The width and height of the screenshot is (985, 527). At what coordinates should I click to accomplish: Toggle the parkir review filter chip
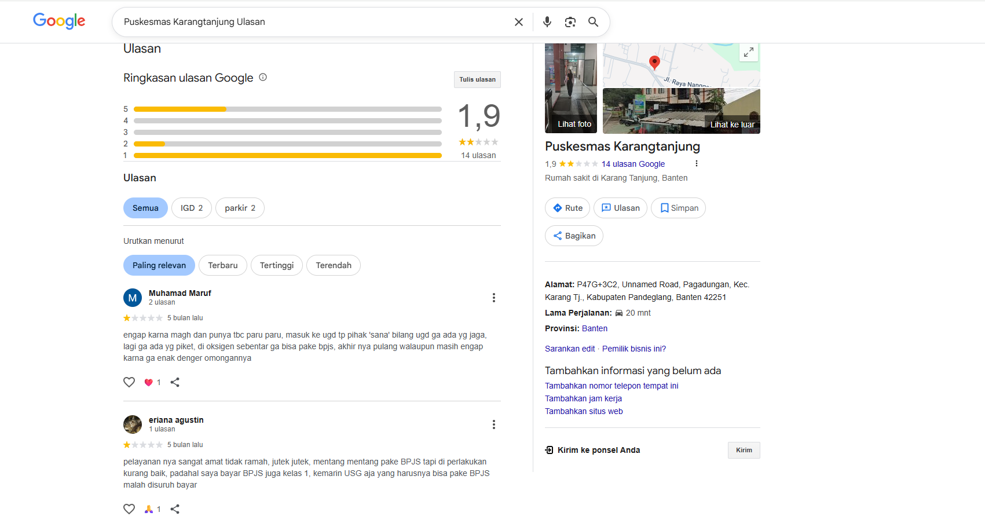240,207
